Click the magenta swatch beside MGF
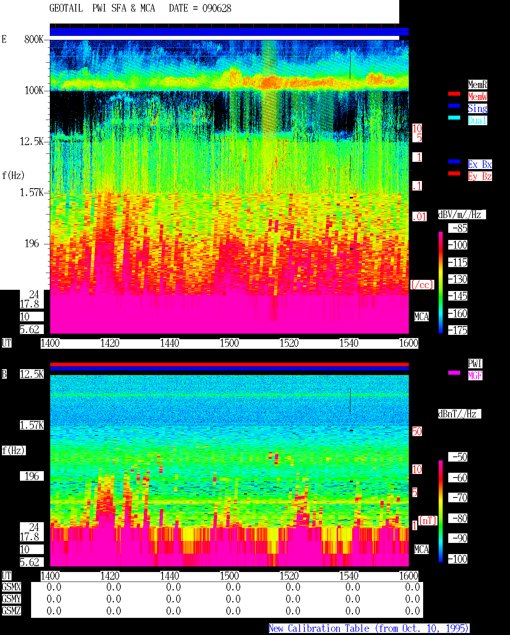Viewport: 510px width, 635px height. coord(454,373)
